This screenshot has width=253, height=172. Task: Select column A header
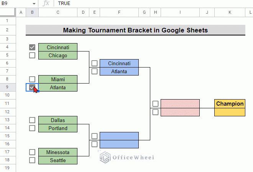coord(21,12)
